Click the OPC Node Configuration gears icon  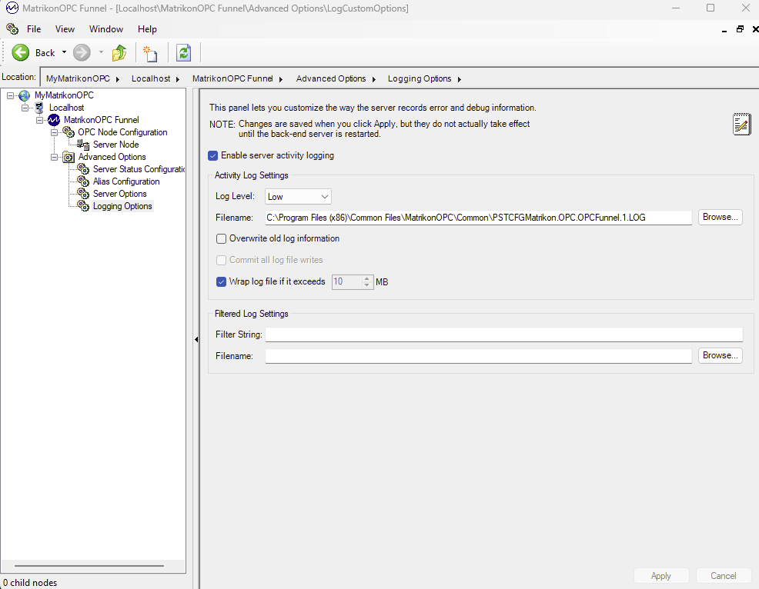click(x=69, y=132)
